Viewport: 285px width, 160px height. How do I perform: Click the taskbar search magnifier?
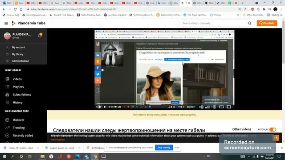pos(13,156)
